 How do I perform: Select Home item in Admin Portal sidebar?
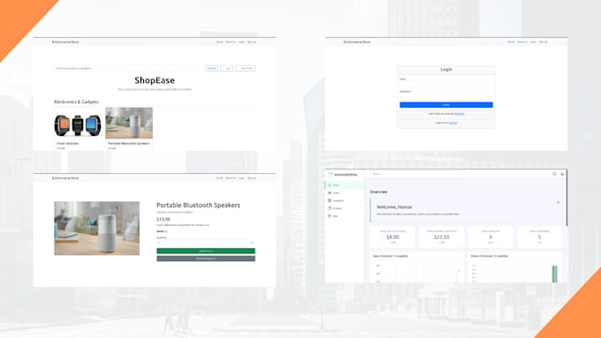point(346,185)
